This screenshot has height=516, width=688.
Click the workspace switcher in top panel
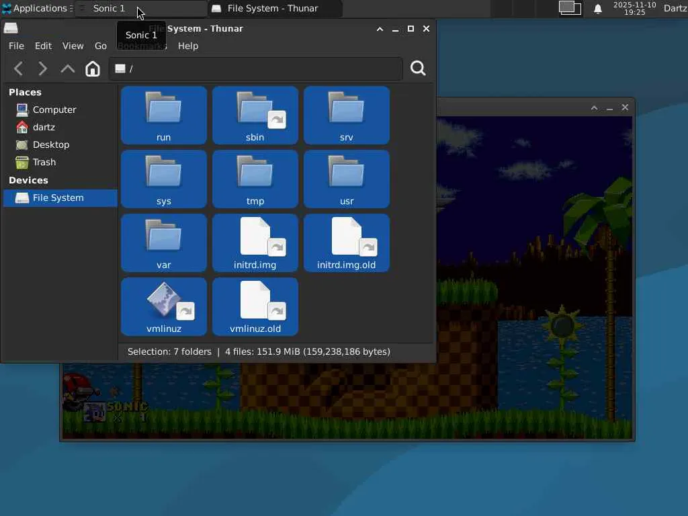pyautogui.click(x=570, y=8)
